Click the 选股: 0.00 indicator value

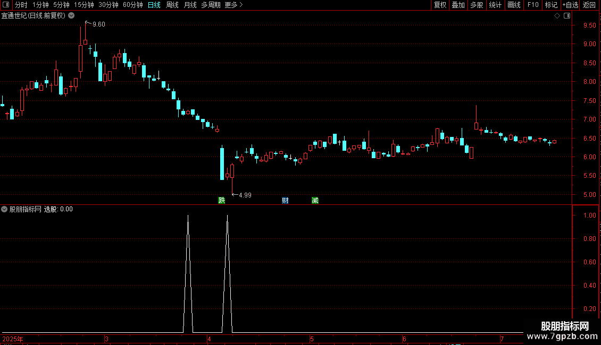click(59, 209)
